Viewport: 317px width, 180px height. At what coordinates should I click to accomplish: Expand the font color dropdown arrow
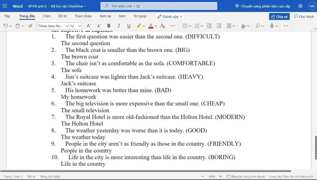pos(156,26)
